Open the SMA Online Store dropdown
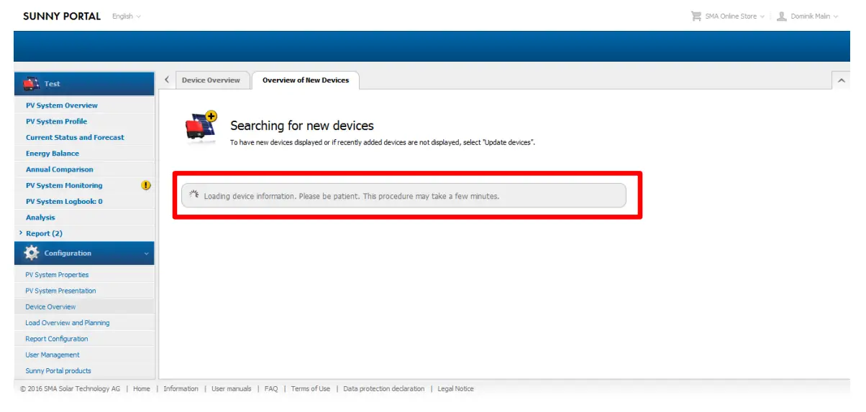 (x=734, y=16)
